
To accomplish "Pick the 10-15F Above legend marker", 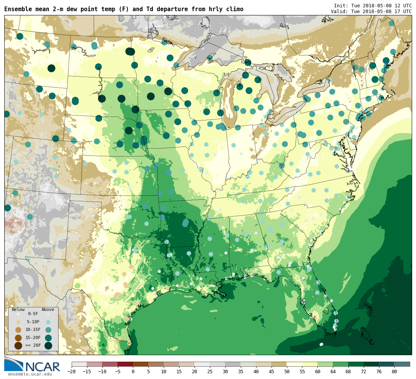I will [48, 330].
